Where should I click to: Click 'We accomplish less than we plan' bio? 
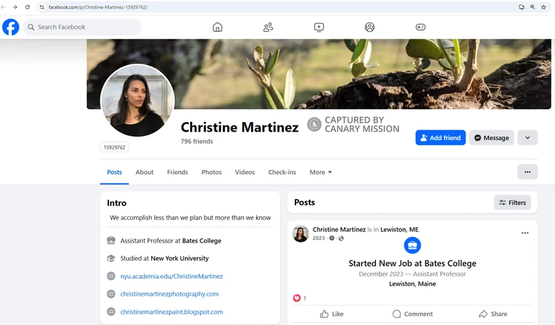pos(190,218)
